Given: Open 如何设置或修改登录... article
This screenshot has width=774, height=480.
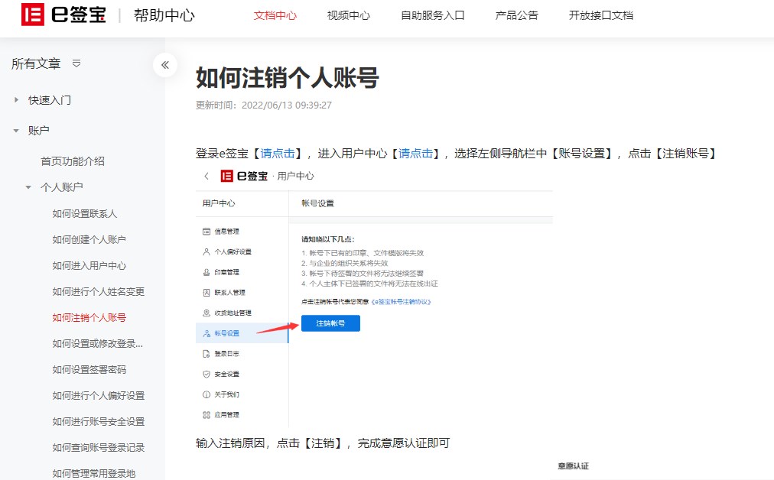Looking at the screenshot, I should [x=98, y=344].
